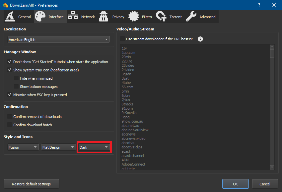
Task: Click the host list scroll up arrow
Action: (272, 47)
